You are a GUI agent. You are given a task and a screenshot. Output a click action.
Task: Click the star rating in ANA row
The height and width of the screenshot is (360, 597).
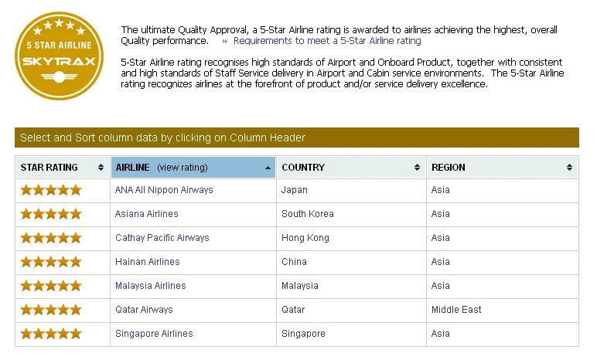tap(51, 190)
